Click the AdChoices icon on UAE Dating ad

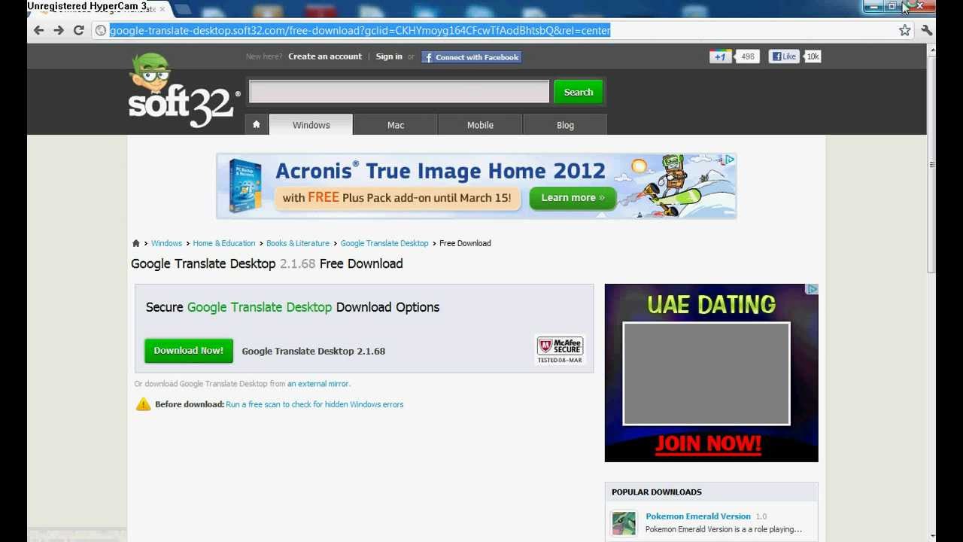tap(812, 289)
